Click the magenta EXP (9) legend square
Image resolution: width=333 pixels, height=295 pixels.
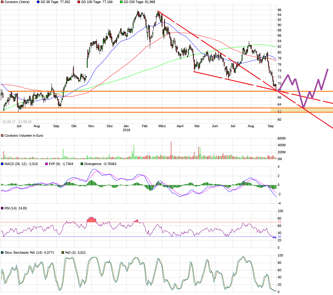47,164
